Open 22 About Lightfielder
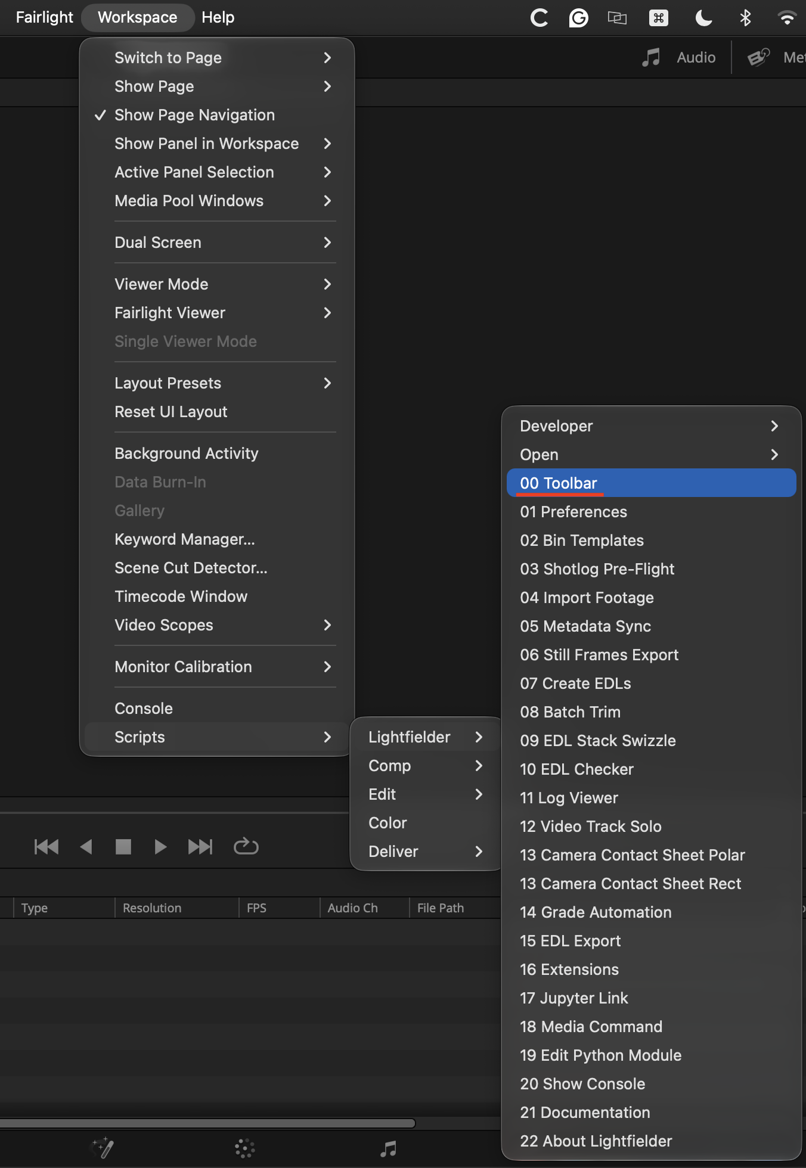Image resolution: width=806 pixels, height=1168 pixels. tap(651, 1141)
